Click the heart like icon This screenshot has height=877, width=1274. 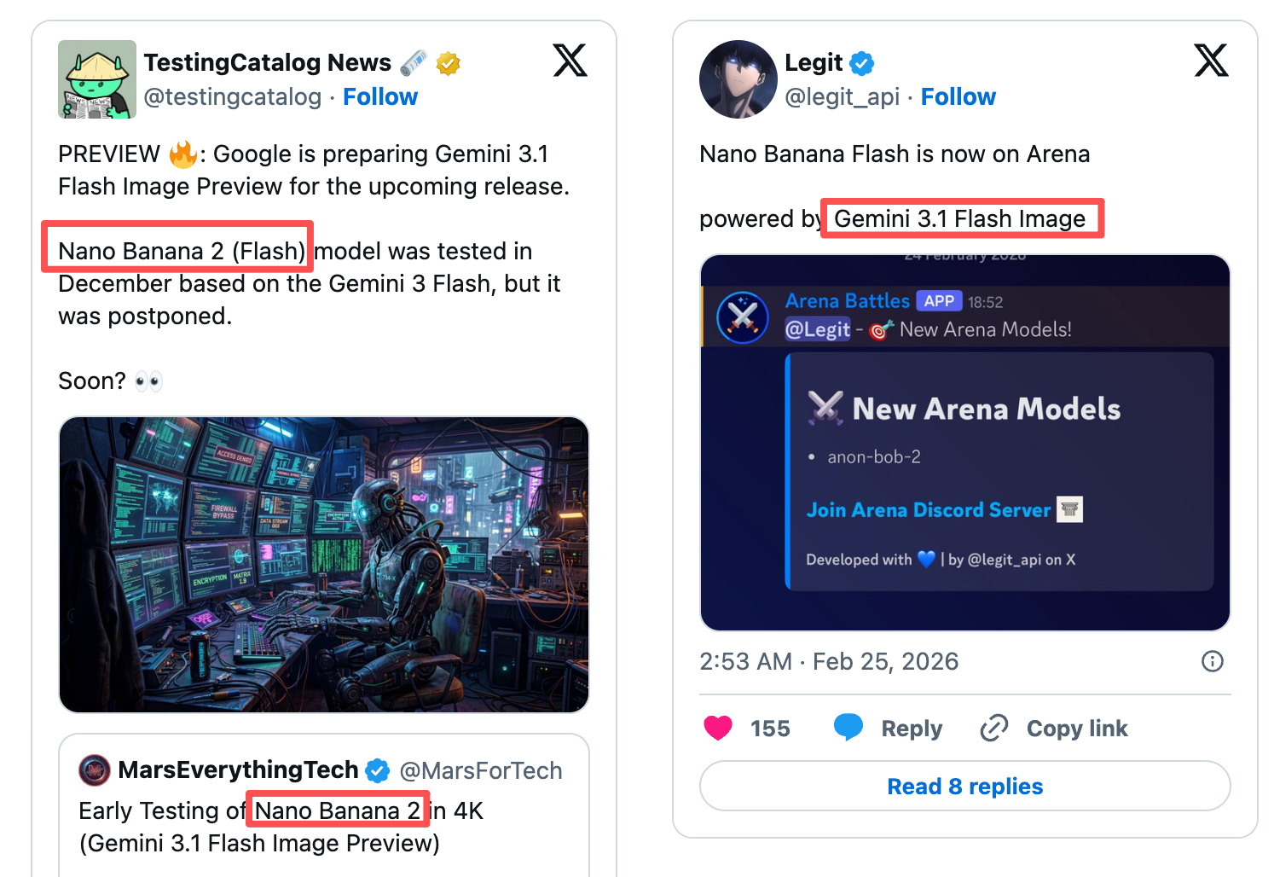[x=718, y=728]
